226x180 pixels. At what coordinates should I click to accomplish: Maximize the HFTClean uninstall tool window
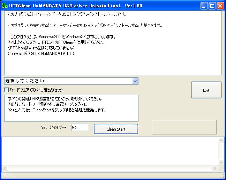click(212, 6)
